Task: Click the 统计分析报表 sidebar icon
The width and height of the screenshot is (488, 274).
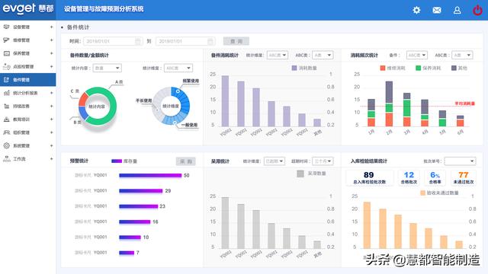Action: (6, 93)
